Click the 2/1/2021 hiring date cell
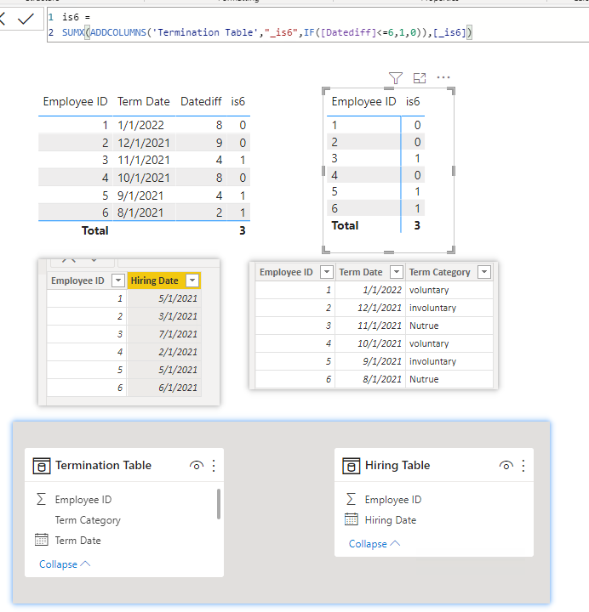This screenshot has height=612, width=589. [x=164, y=352]
